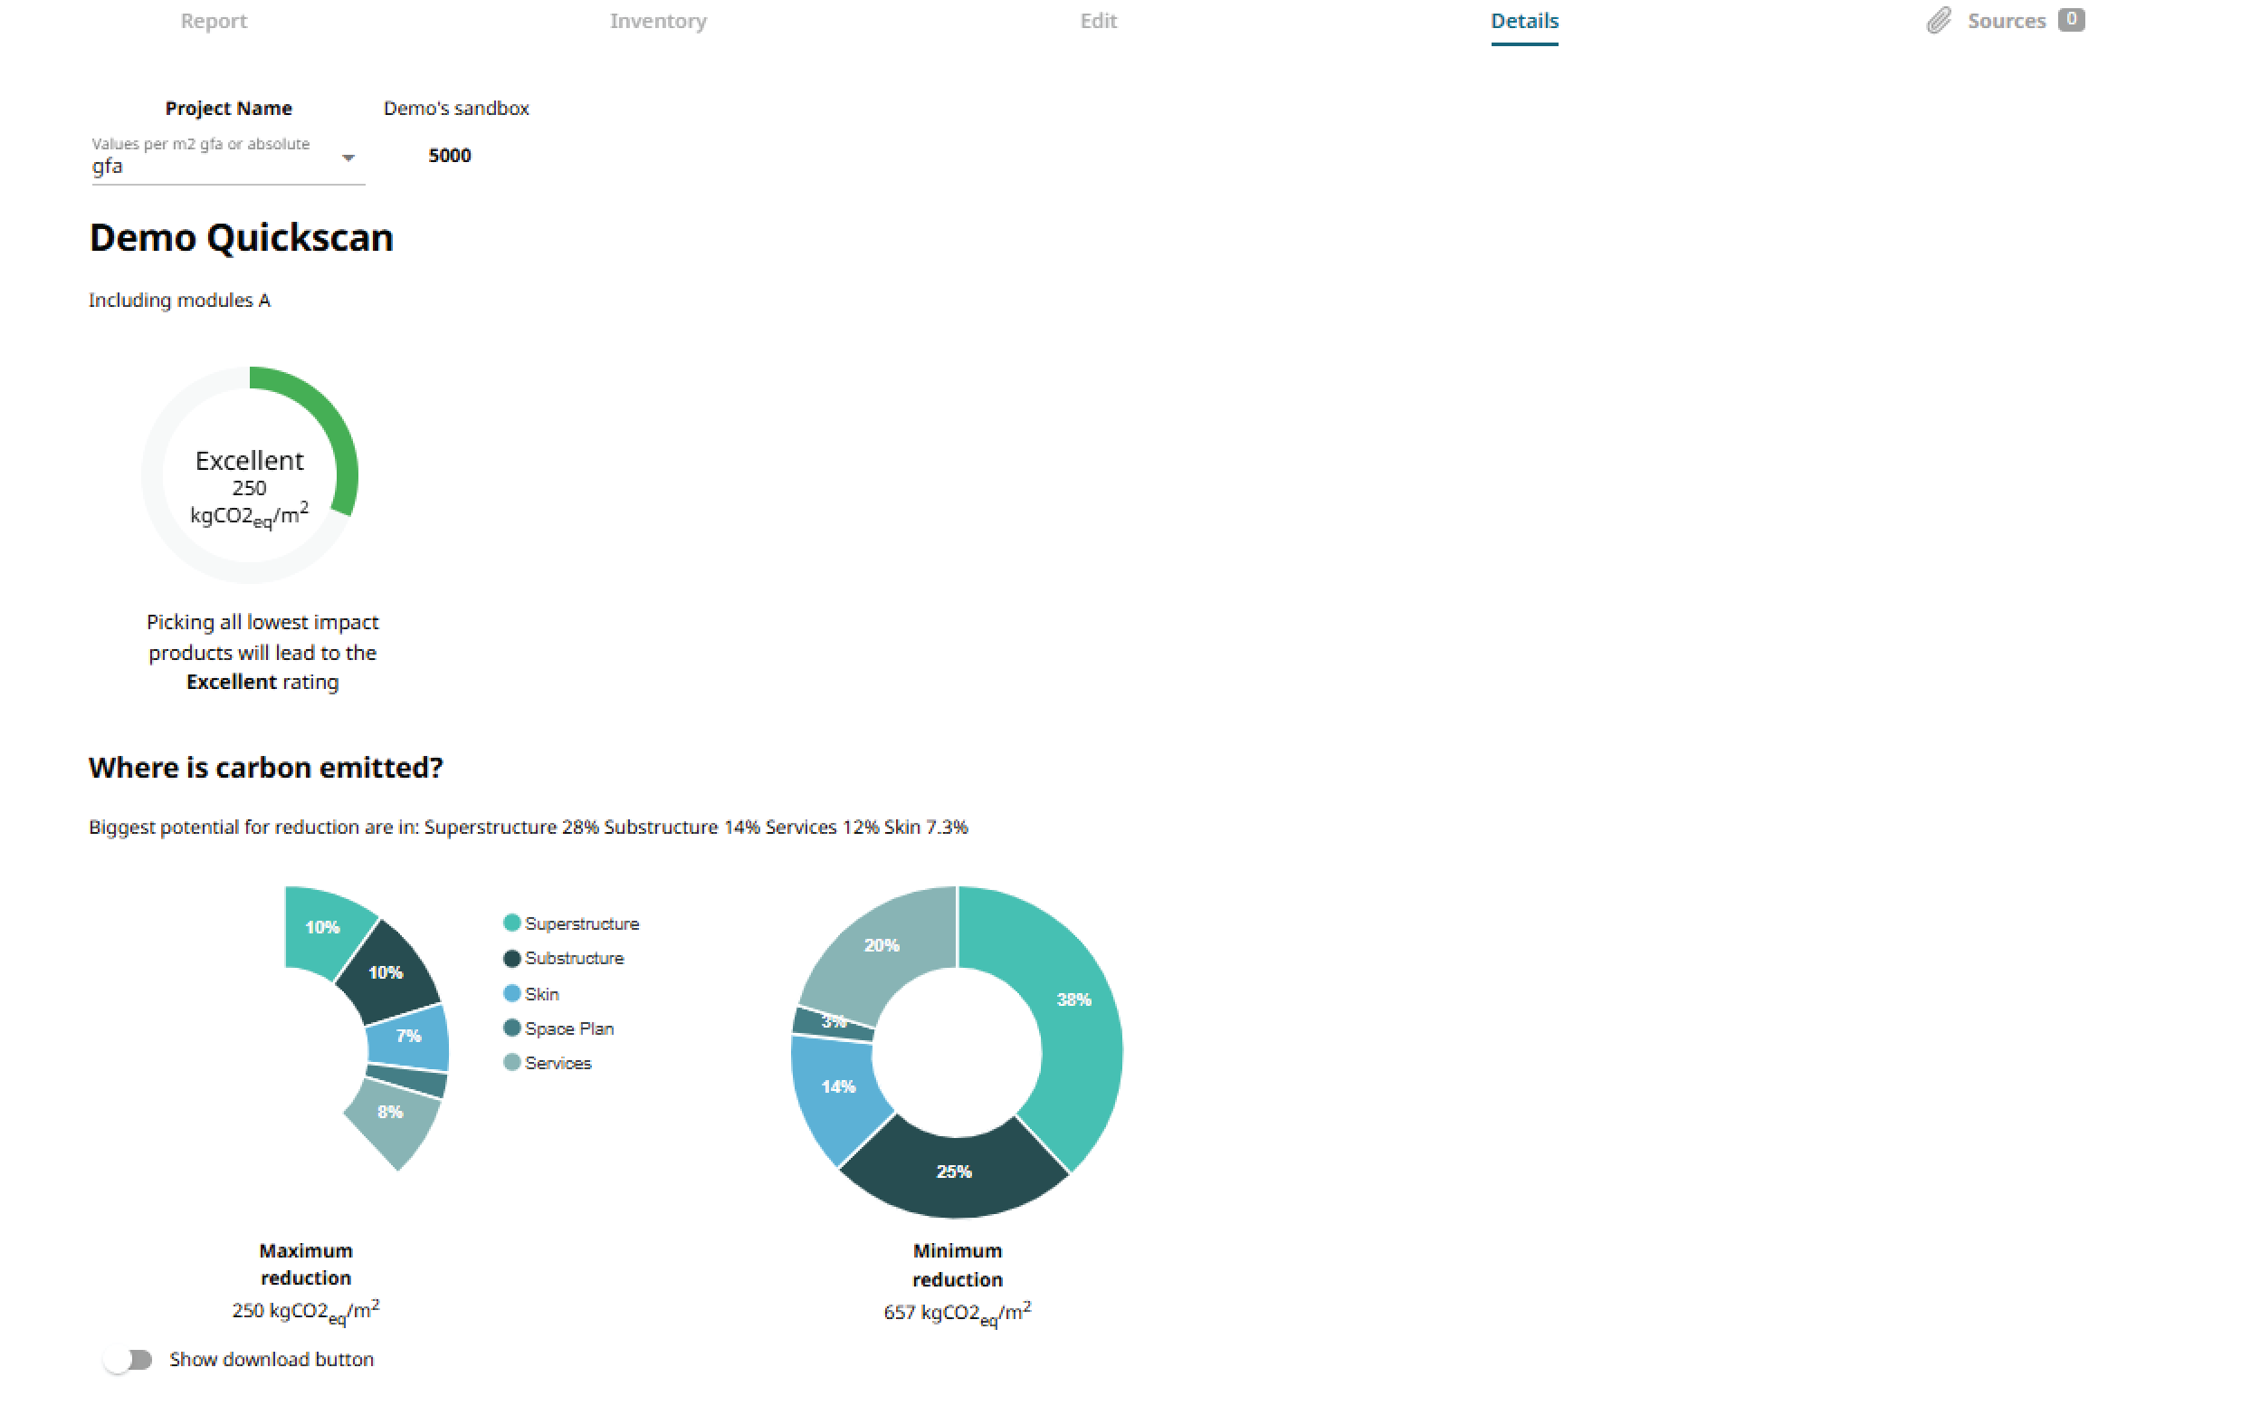The image size is (2260, 1406).
Task: Click the paperclip icon beside Sources
Action: click(1939, 21)
